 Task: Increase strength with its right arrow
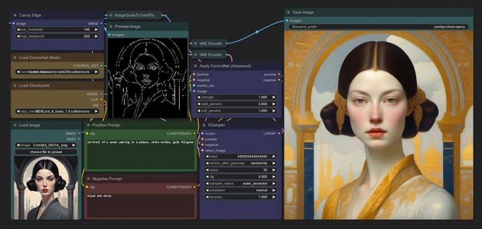273,97
